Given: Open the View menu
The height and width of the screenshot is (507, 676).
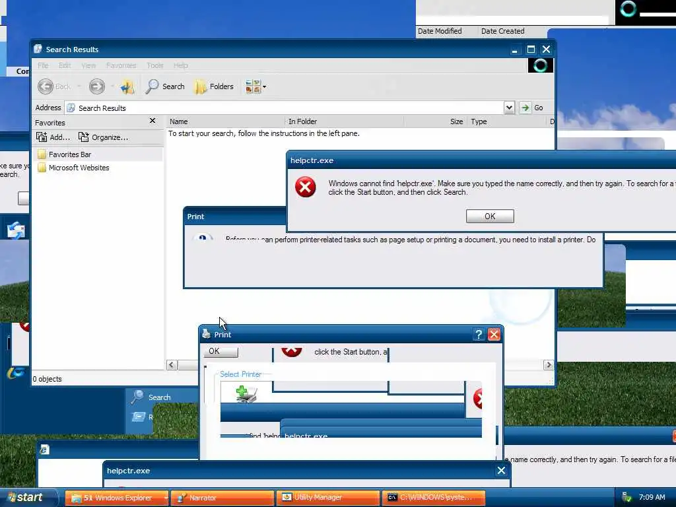Looking at the screenshot, I should pos(88,65).
